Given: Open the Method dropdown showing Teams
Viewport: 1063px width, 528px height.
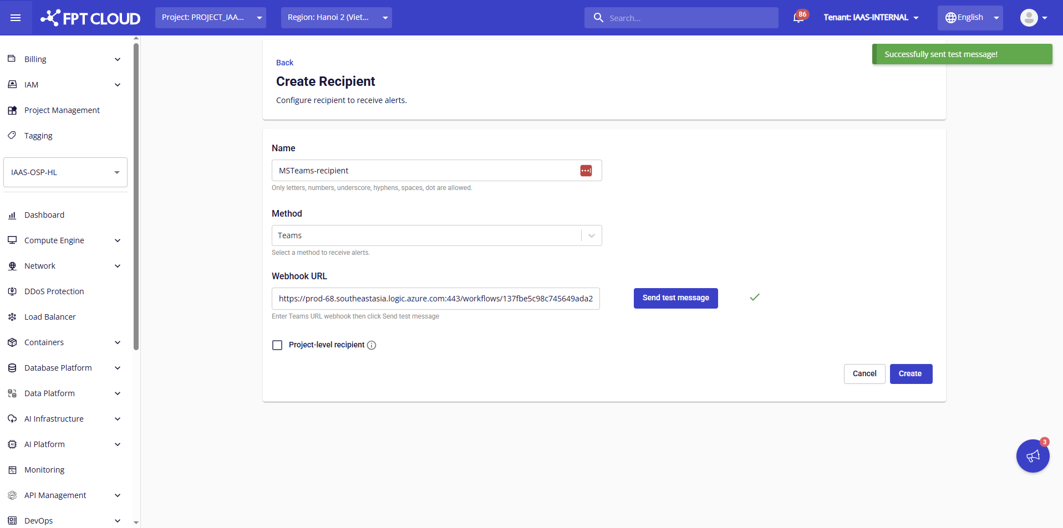Looking at the screenshot, I should (436, 235).
